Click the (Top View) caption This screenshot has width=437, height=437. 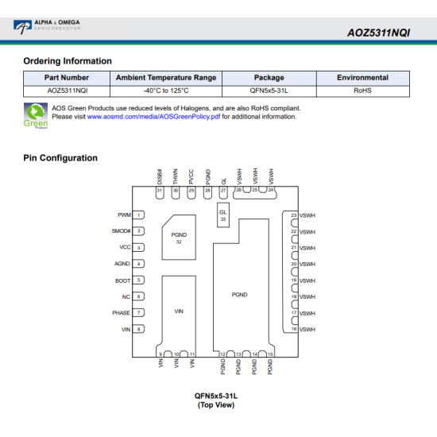tap(216, 405)
